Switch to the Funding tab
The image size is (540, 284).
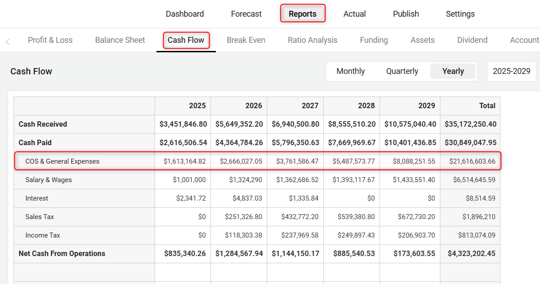tap(374, 40)
